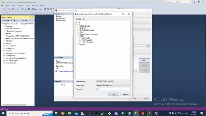Screen dimensions: 206x116
Task: Expand the xampp folder node
Action: point(78,44)
